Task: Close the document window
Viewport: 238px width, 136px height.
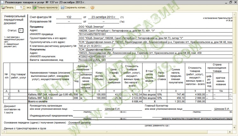Action: [235, 2]
